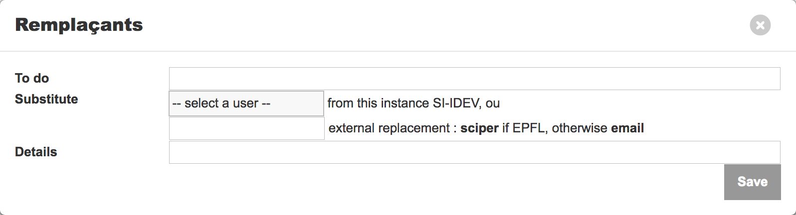The image size is (796, 215).
Task: Focus the external replacement input box
Action: (246, 128)
